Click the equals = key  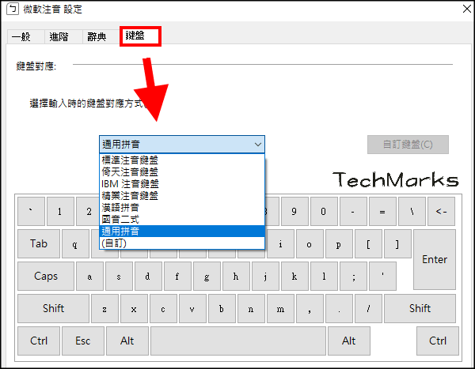coord(382,212)
